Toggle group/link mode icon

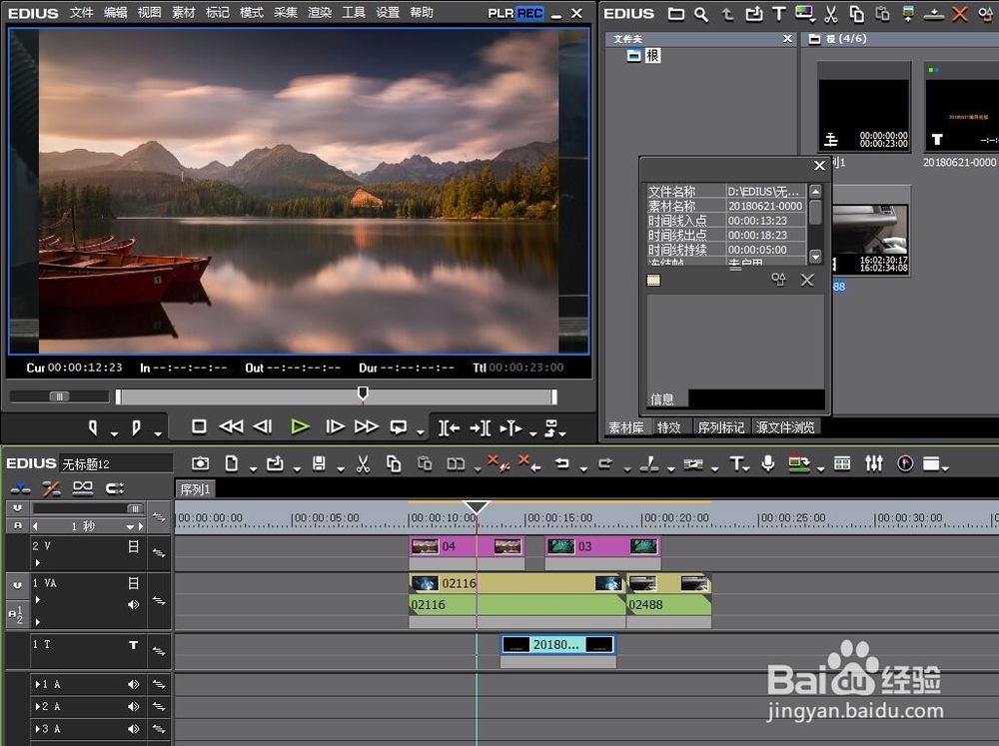point(83,488)
